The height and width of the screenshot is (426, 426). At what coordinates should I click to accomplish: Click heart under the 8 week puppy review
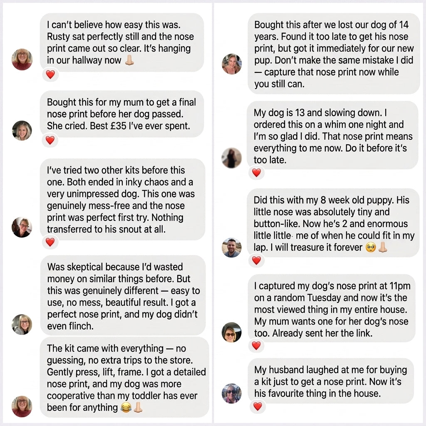pos(256,260)
